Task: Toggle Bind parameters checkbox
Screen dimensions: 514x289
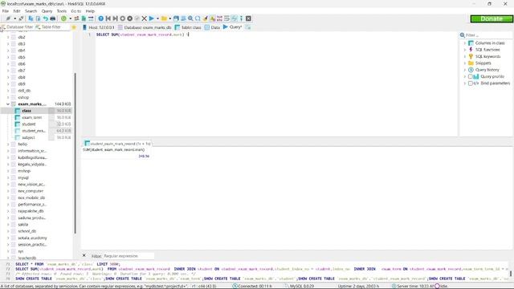Action: 471,83
